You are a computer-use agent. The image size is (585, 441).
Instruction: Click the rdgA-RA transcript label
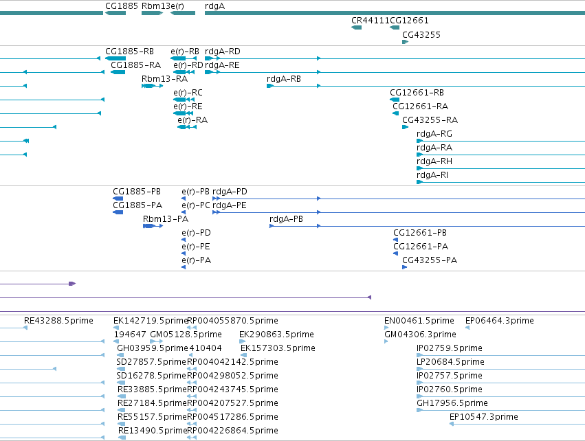pyautogui.click(x=434, y=148)
